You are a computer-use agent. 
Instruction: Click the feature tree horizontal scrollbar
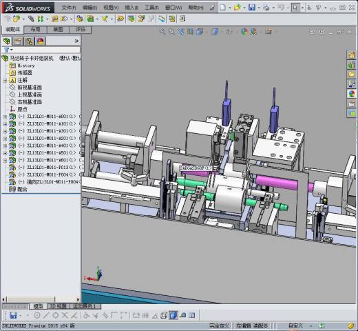[41, 299]
